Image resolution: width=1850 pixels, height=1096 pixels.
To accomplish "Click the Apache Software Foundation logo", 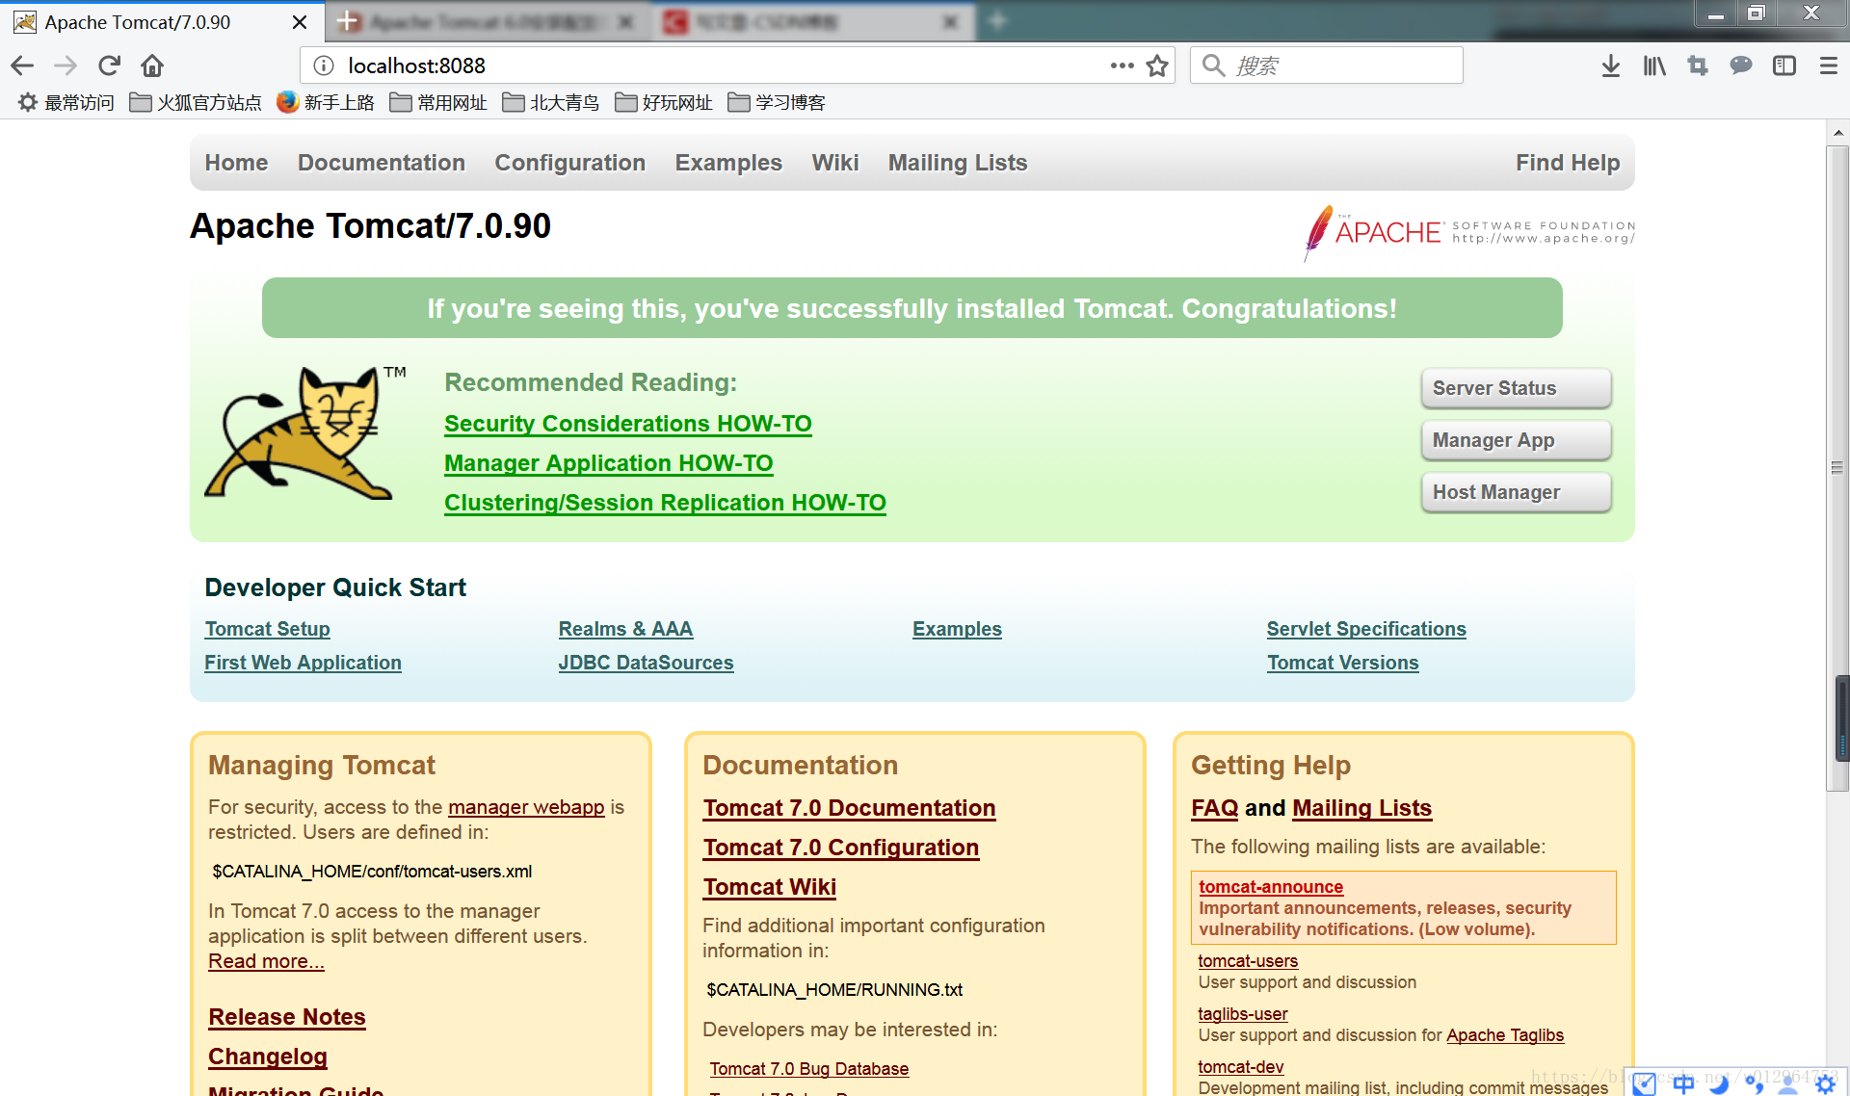I will pyautogui.click(x=1468, y=232).
